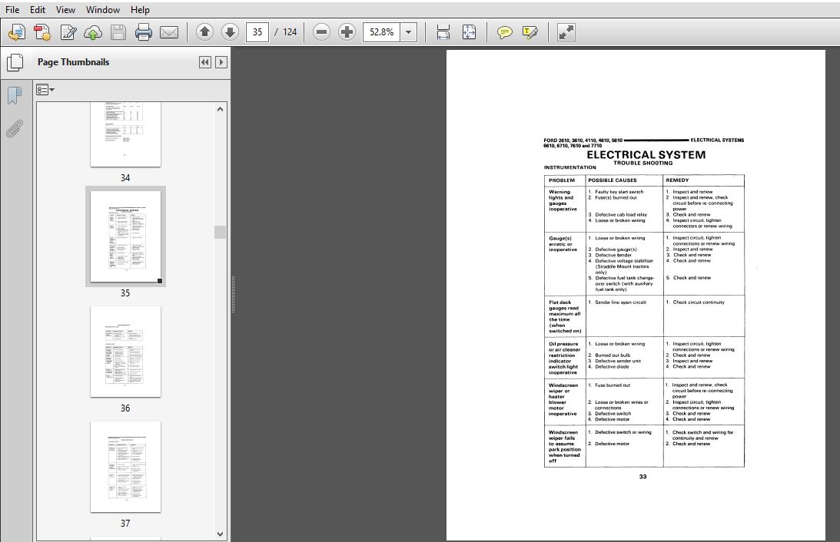The height and width of the screenshot is (542, 840).
Task: Click the Create PDF icon
Action: 42,32
